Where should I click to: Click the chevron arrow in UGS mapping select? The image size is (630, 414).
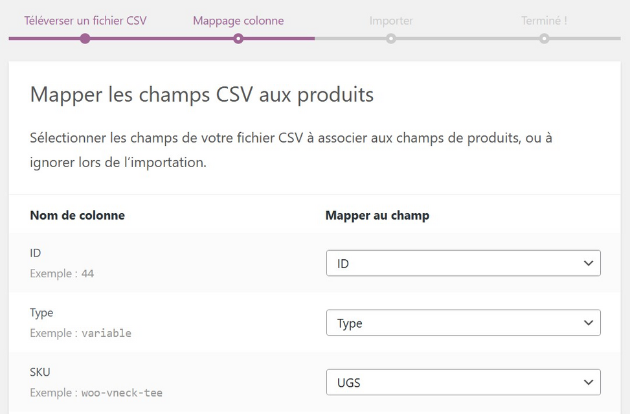[x=588, y=383]
